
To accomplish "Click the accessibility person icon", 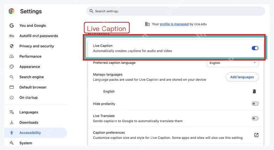I will (x=12, y=133).
